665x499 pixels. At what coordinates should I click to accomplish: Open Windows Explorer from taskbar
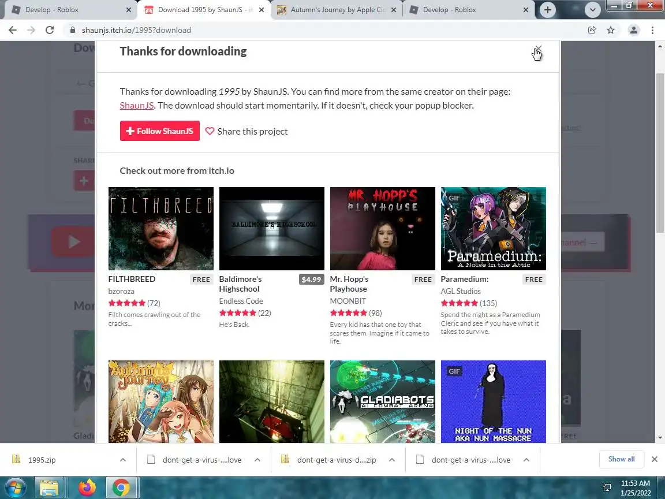pos(48,487)
